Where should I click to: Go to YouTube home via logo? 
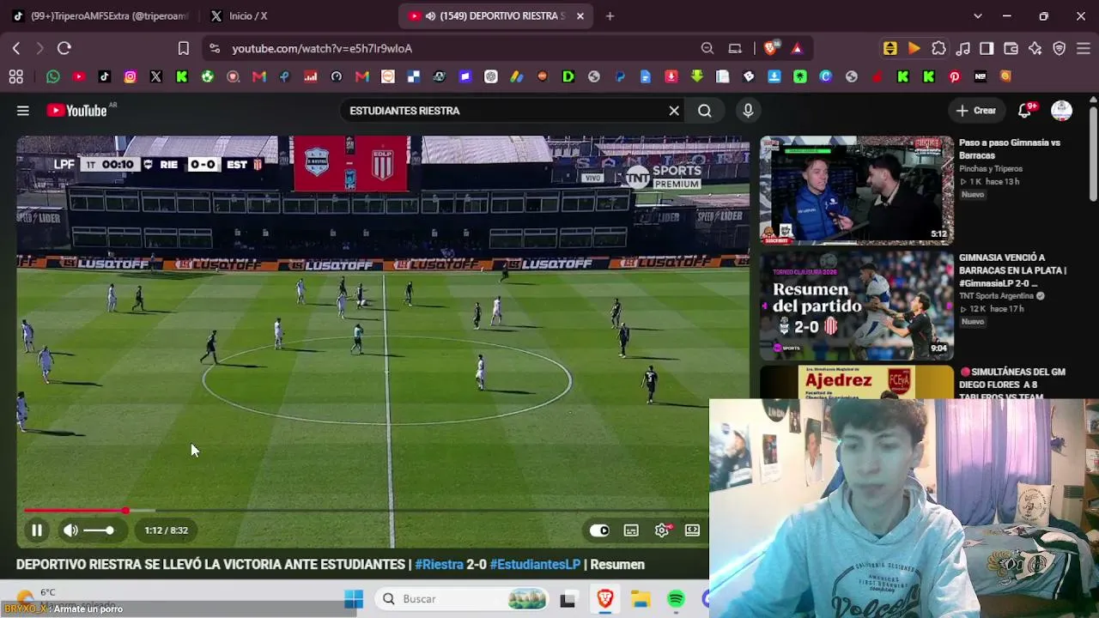(78, 111)
